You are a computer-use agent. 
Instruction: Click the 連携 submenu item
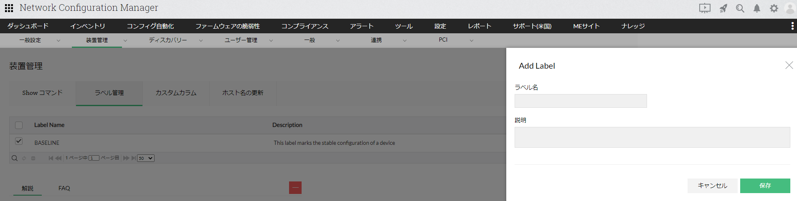[376, 40]
